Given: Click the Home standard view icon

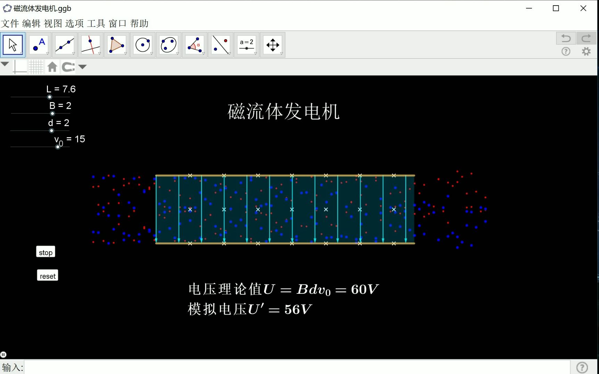Looking at the screenshot, I should (52, 67).
